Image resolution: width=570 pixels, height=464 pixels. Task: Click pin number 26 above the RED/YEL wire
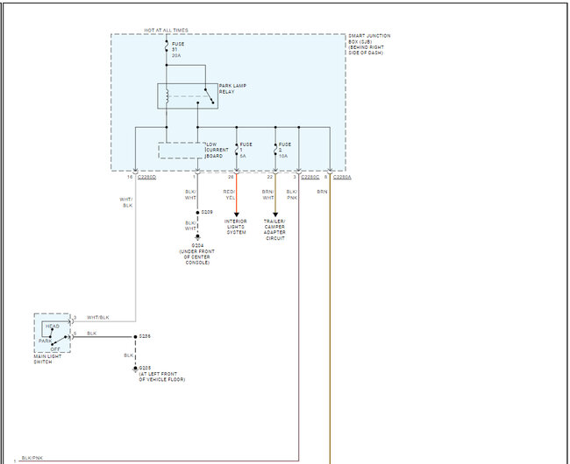pos(231,177)
